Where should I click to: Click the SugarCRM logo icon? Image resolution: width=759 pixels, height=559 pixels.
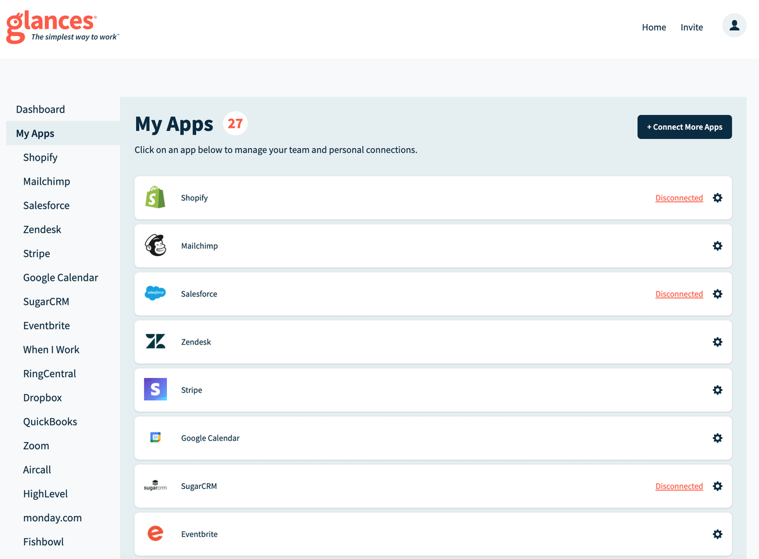(x=155, y=486)
